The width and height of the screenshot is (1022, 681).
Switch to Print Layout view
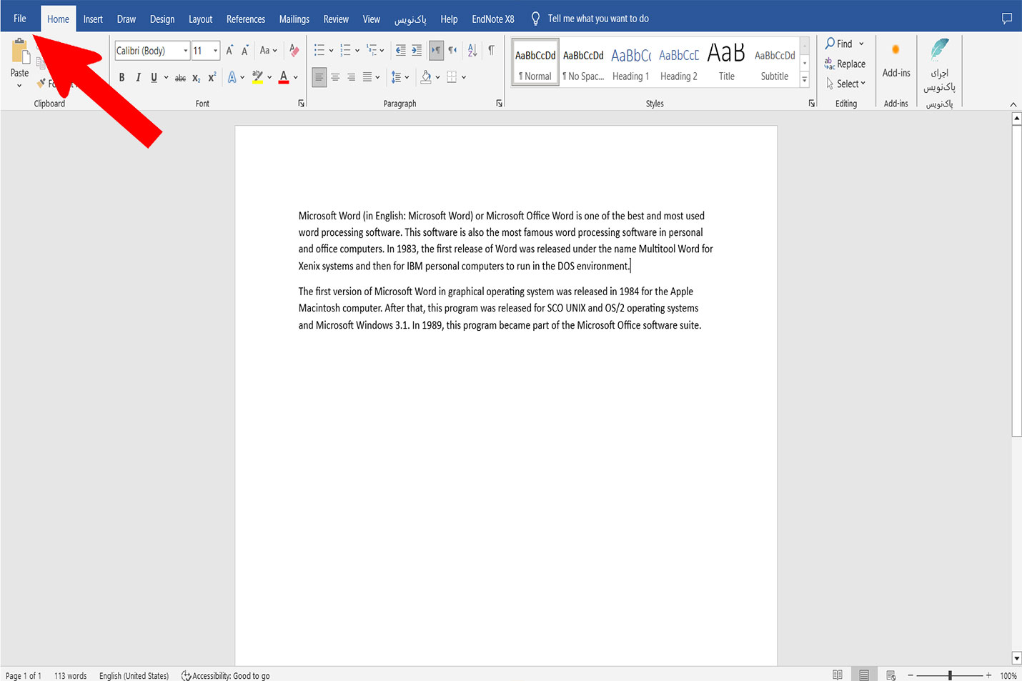click(864, 675)
